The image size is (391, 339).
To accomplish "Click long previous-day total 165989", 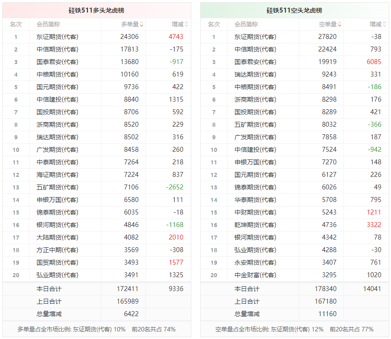I will pyautogui.click(x=128, y=301).
